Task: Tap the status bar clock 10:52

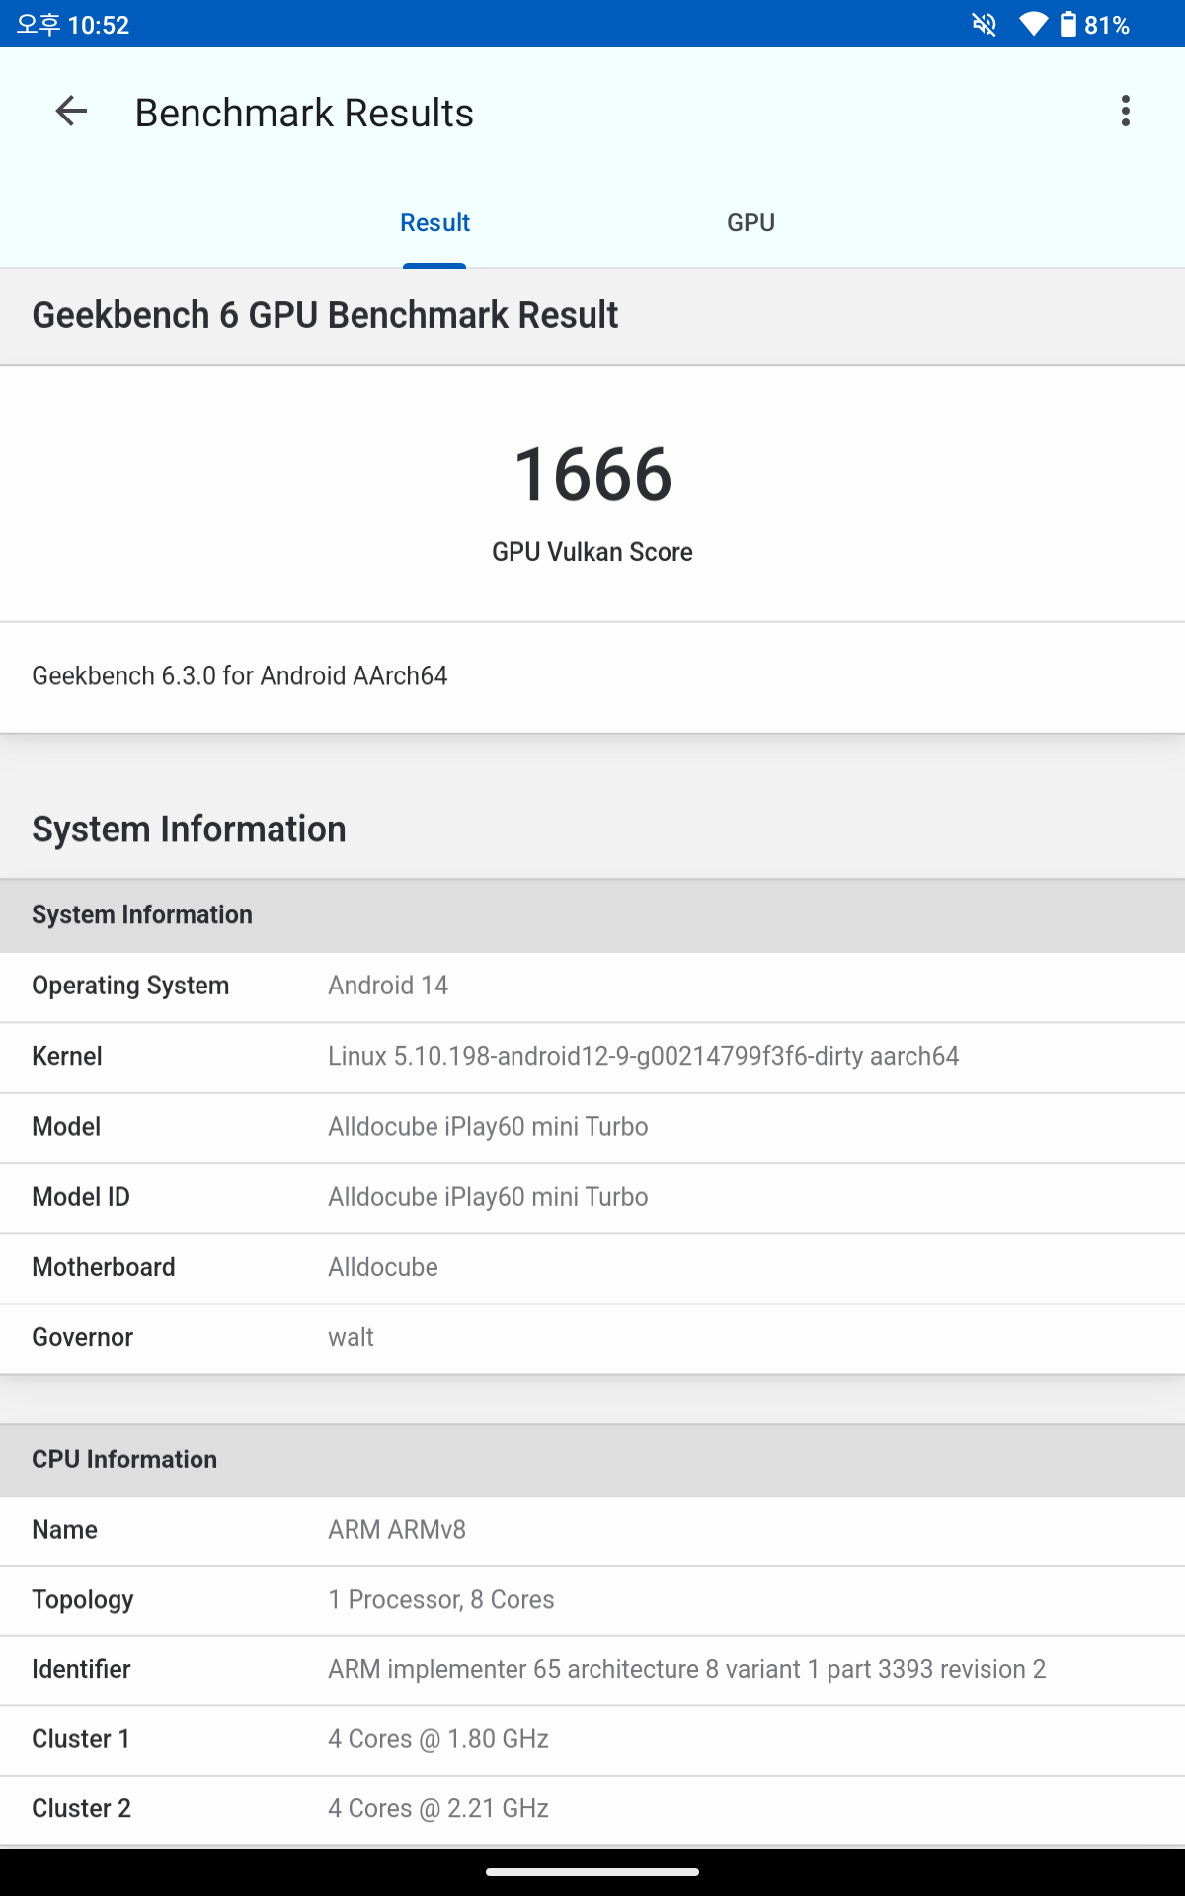Action: [x=99, y=25]
